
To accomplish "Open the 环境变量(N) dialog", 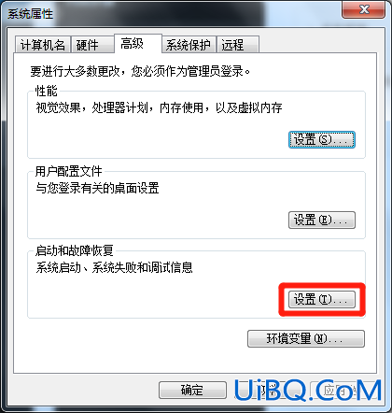I will (x=306, y=338).
